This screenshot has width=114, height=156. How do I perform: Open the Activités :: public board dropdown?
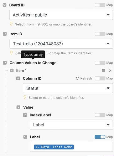pyautogui.click(x=61, y=15)
